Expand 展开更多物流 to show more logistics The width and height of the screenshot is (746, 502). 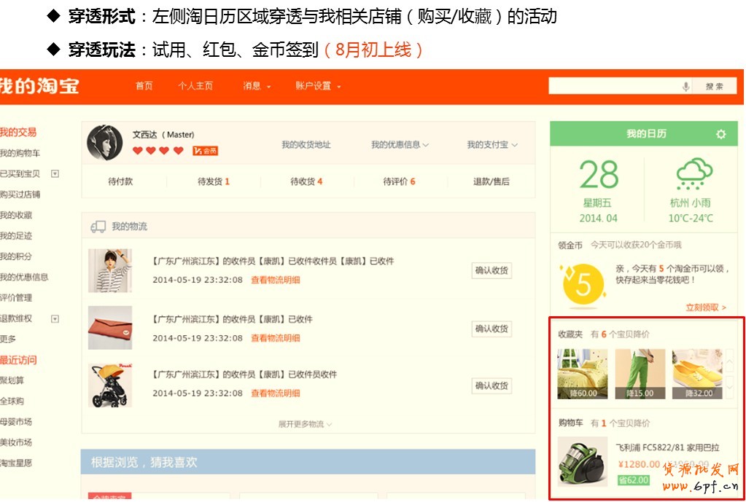click(x=305, y=424)
